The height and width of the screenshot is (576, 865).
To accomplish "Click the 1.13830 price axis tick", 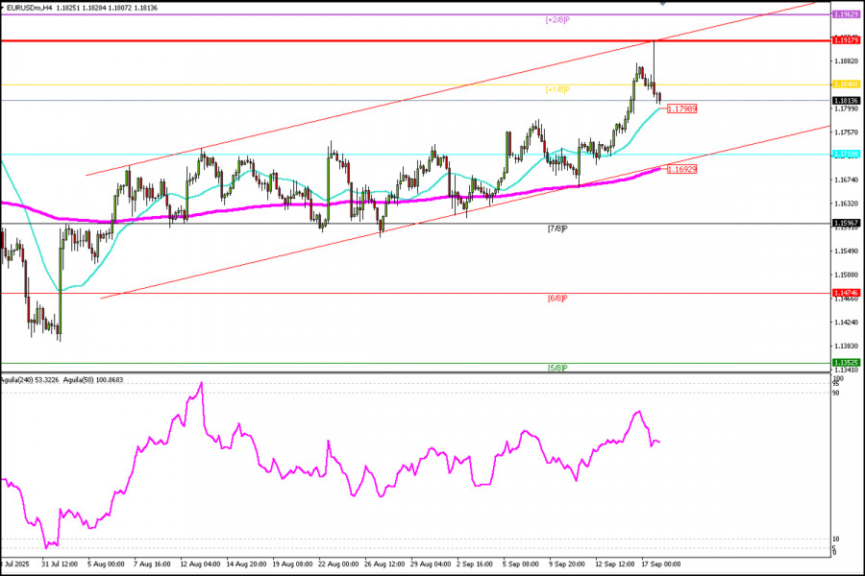I will pyautogui.click(x=847, y=346).
